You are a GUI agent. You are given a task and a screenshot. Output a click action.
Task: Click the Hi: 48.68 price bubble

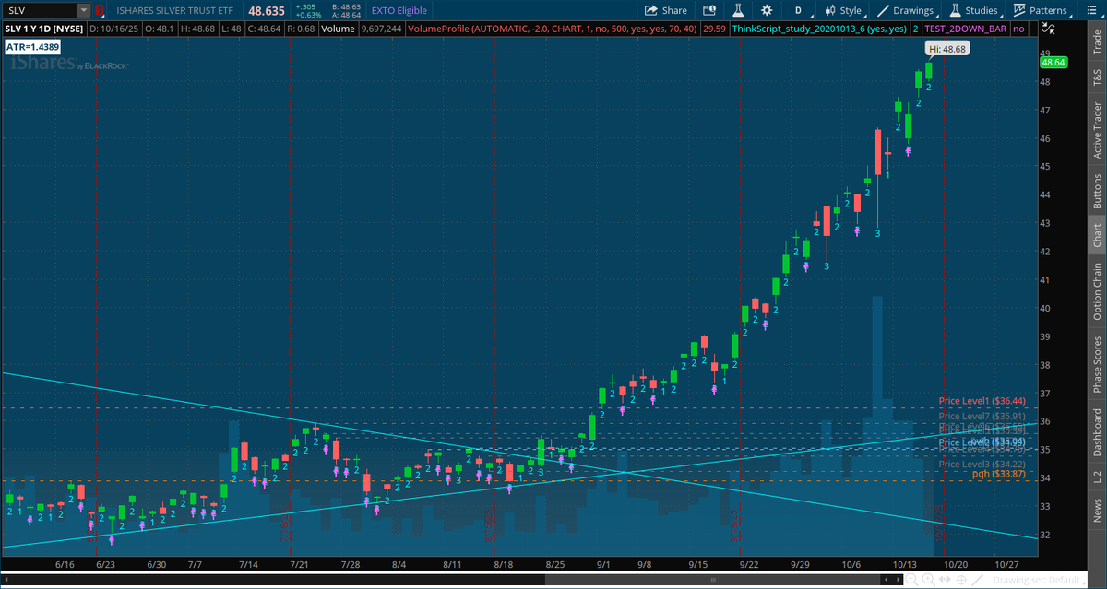946,49
